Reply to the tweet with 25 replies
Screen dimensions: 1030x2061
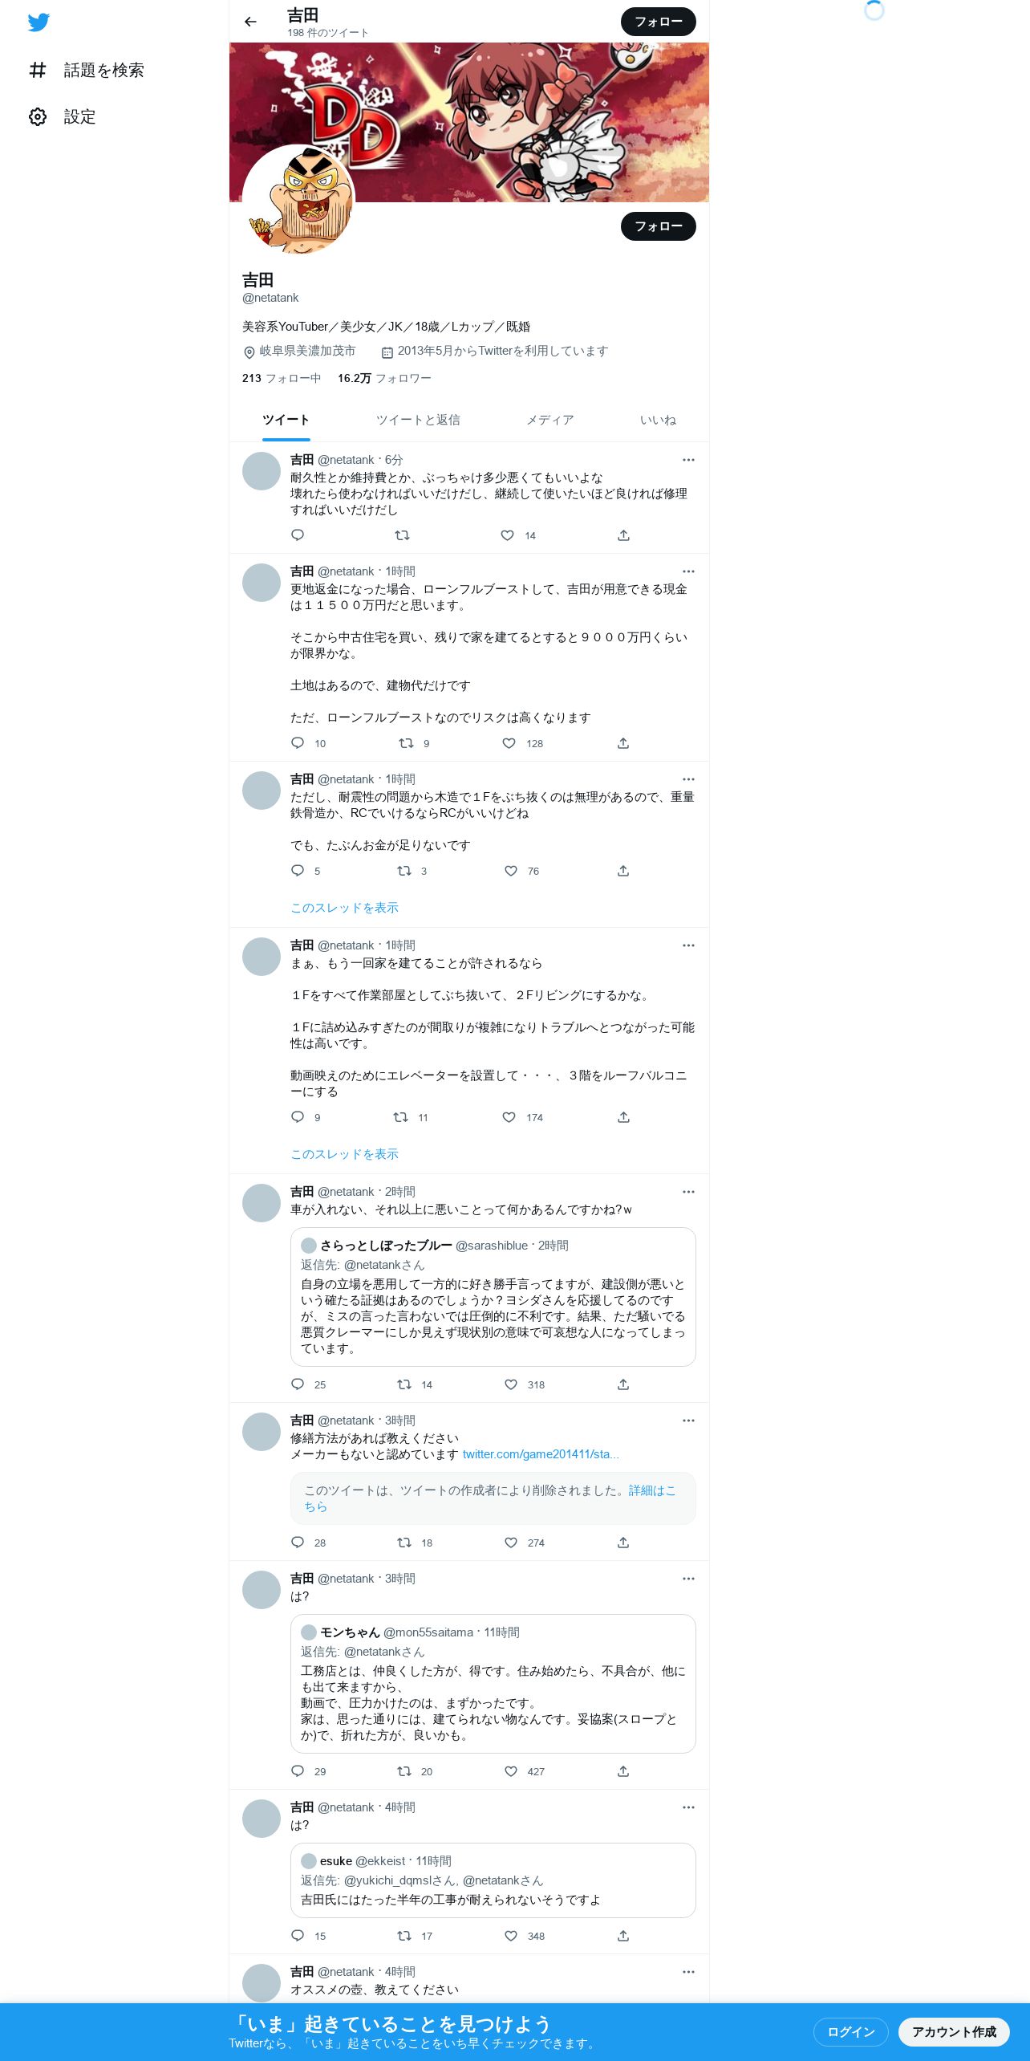[x=298, y=1384]
